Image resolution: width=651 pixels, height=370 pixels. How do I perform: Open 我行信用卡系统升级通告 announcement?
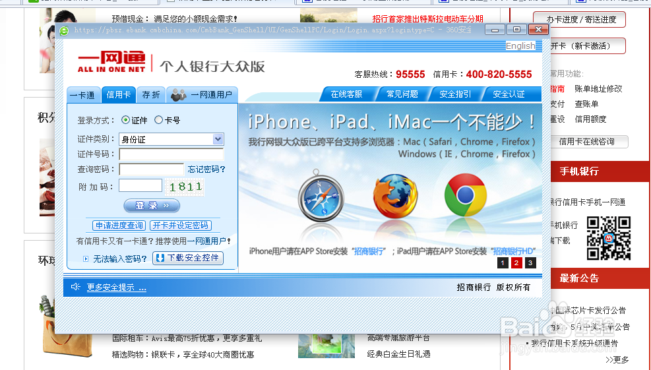pos(574,344)
